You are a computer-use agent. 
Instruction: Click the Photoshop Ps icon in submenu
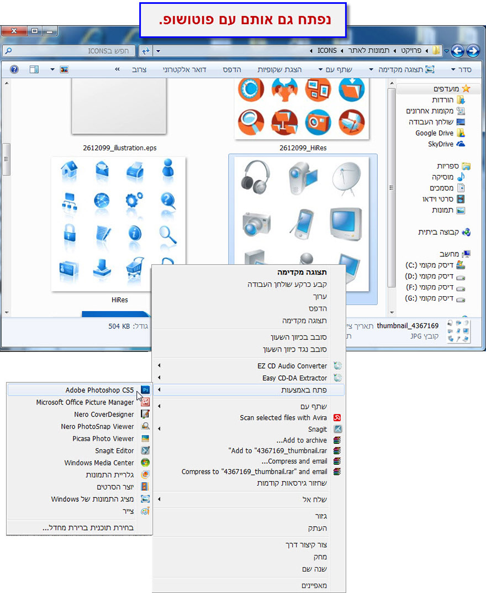click(145, 390)
